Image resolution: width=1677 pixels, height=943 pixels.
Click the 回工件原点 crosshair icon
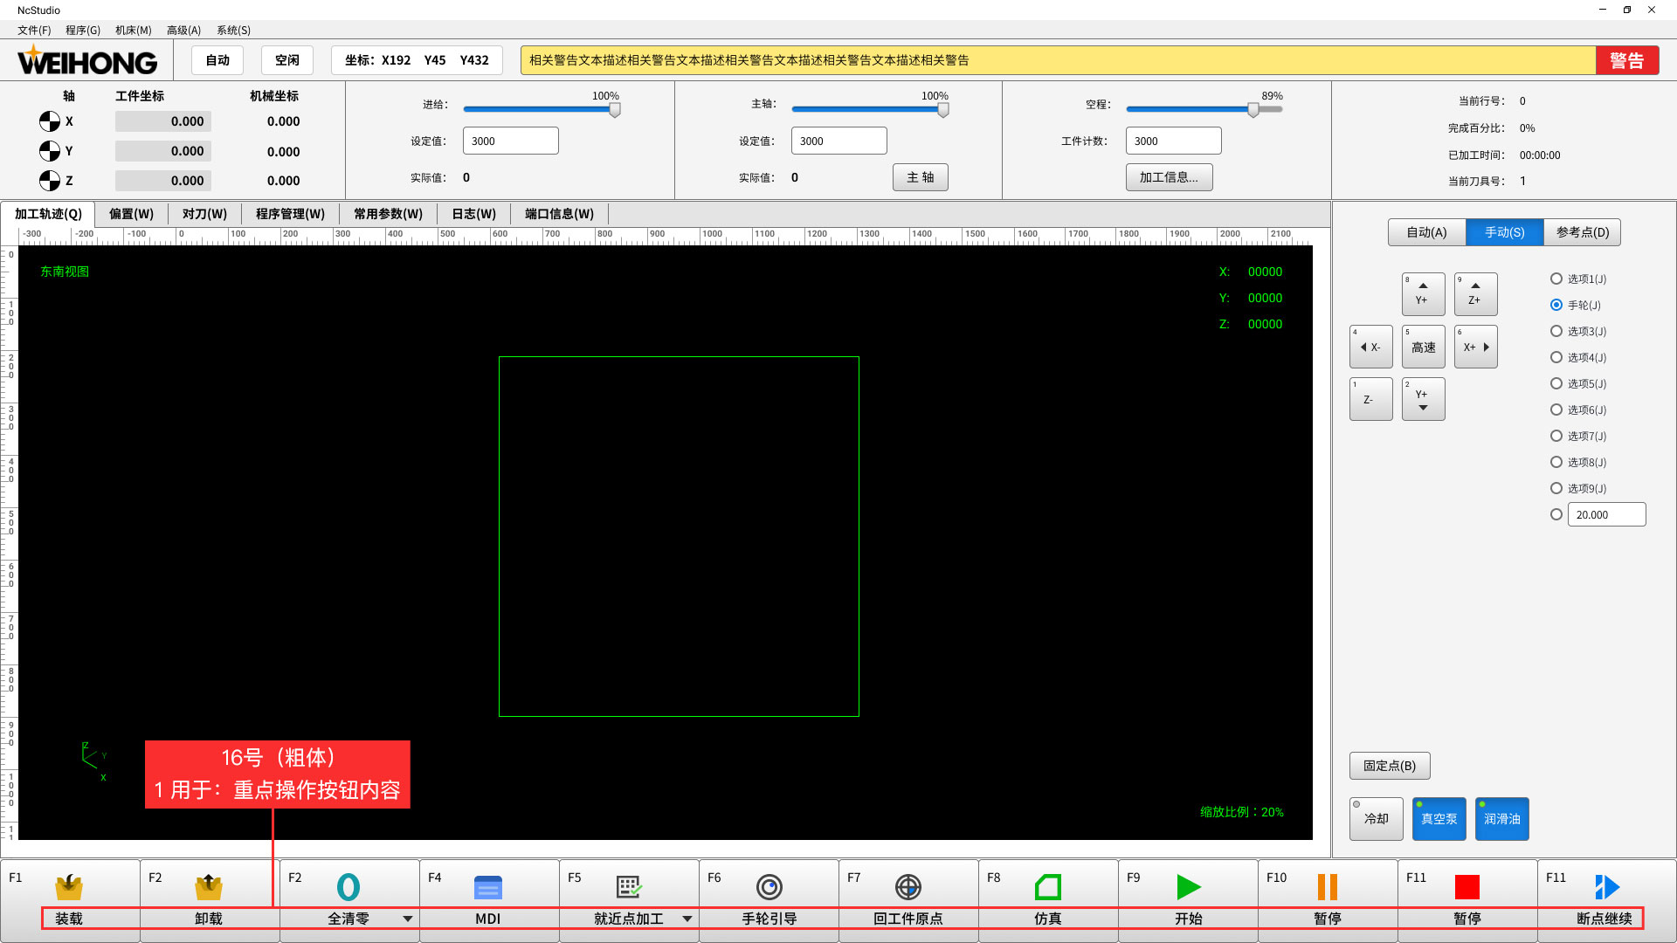[908, 887]
